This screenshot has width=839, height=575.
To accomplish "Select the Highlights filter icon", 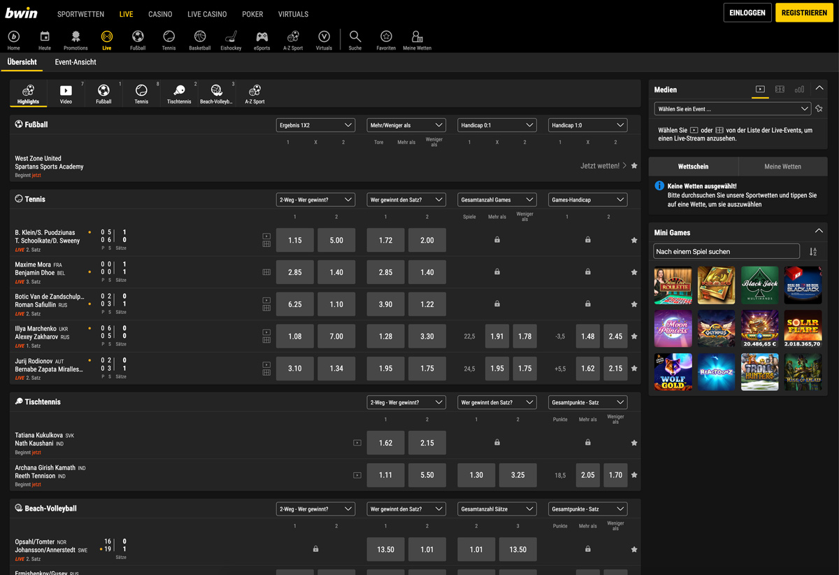I will [x=28, y=94].
